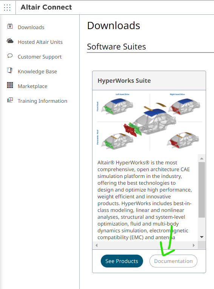Open HyperWorks Documentation button
Screen dimensions: 214x289
click(x=173, y=261)
